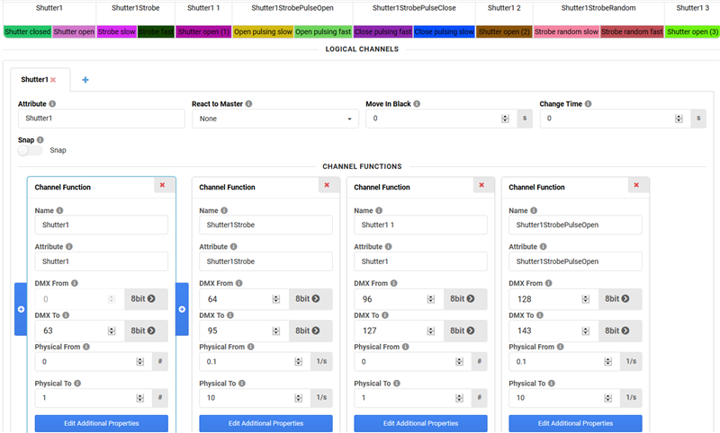Click the logical channel Attribute input field
This screenshot has width=720, height=433.
[x=99, y=119]
